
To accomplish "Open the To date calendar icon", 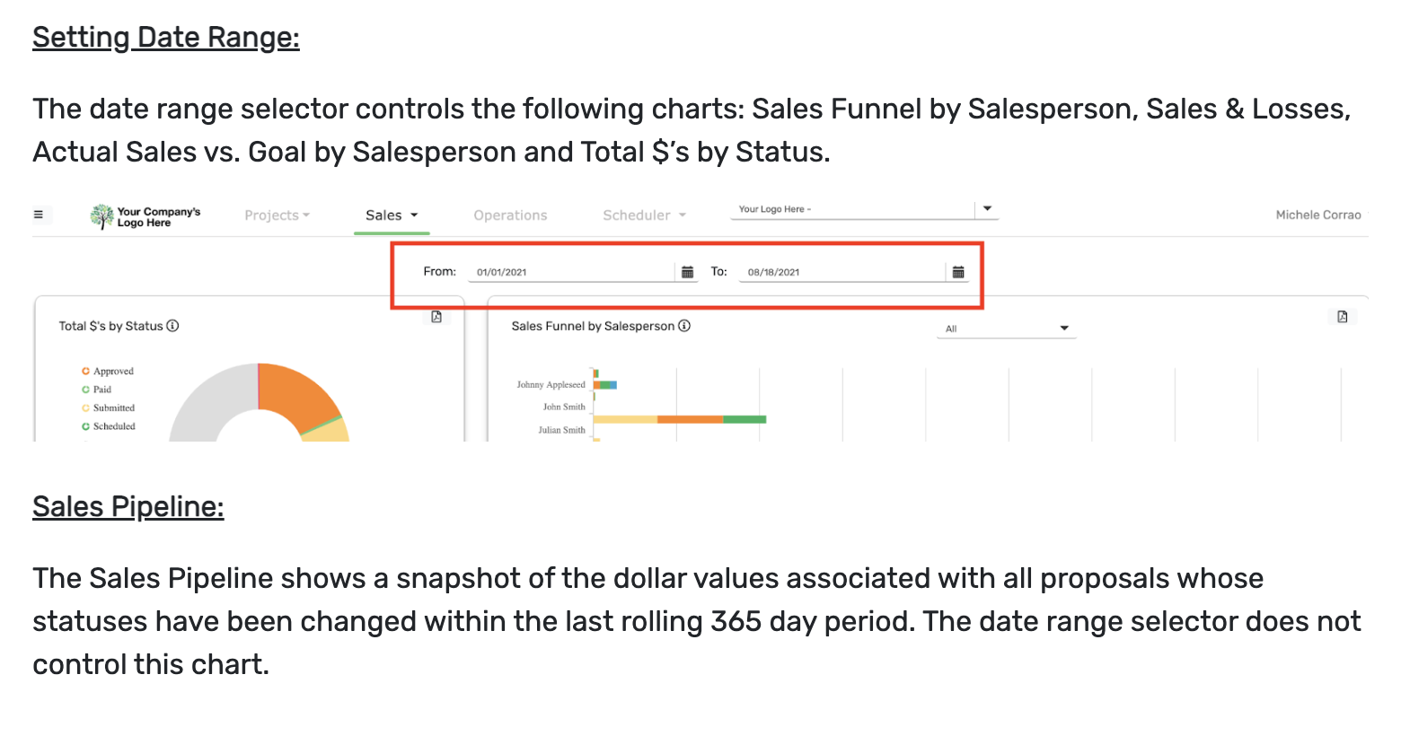I will click(x=958, y=272).
